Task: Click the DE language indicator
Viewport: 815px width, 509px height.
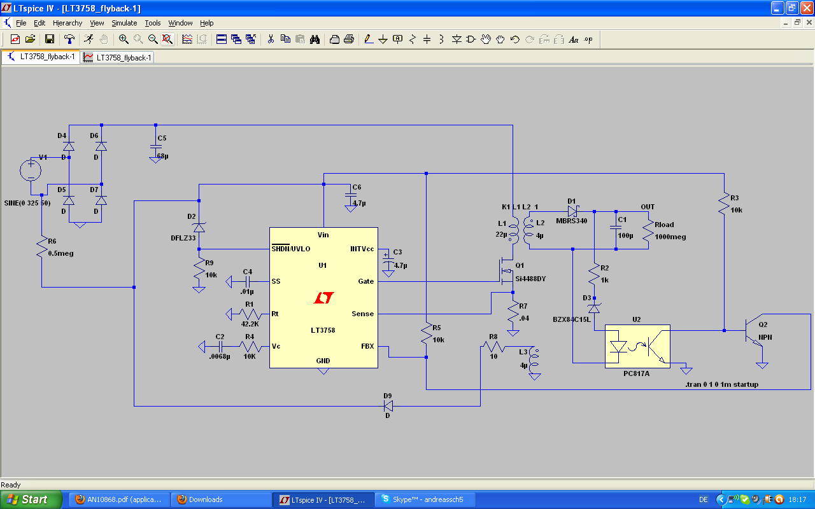Action: pos(703,499)
